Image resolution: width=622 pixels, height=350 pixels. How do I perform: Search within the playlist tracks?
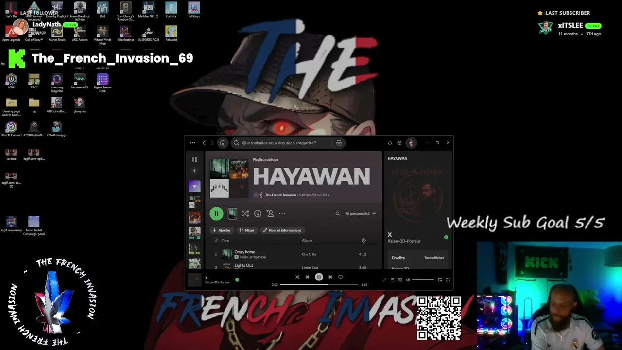tap(338, 213)
